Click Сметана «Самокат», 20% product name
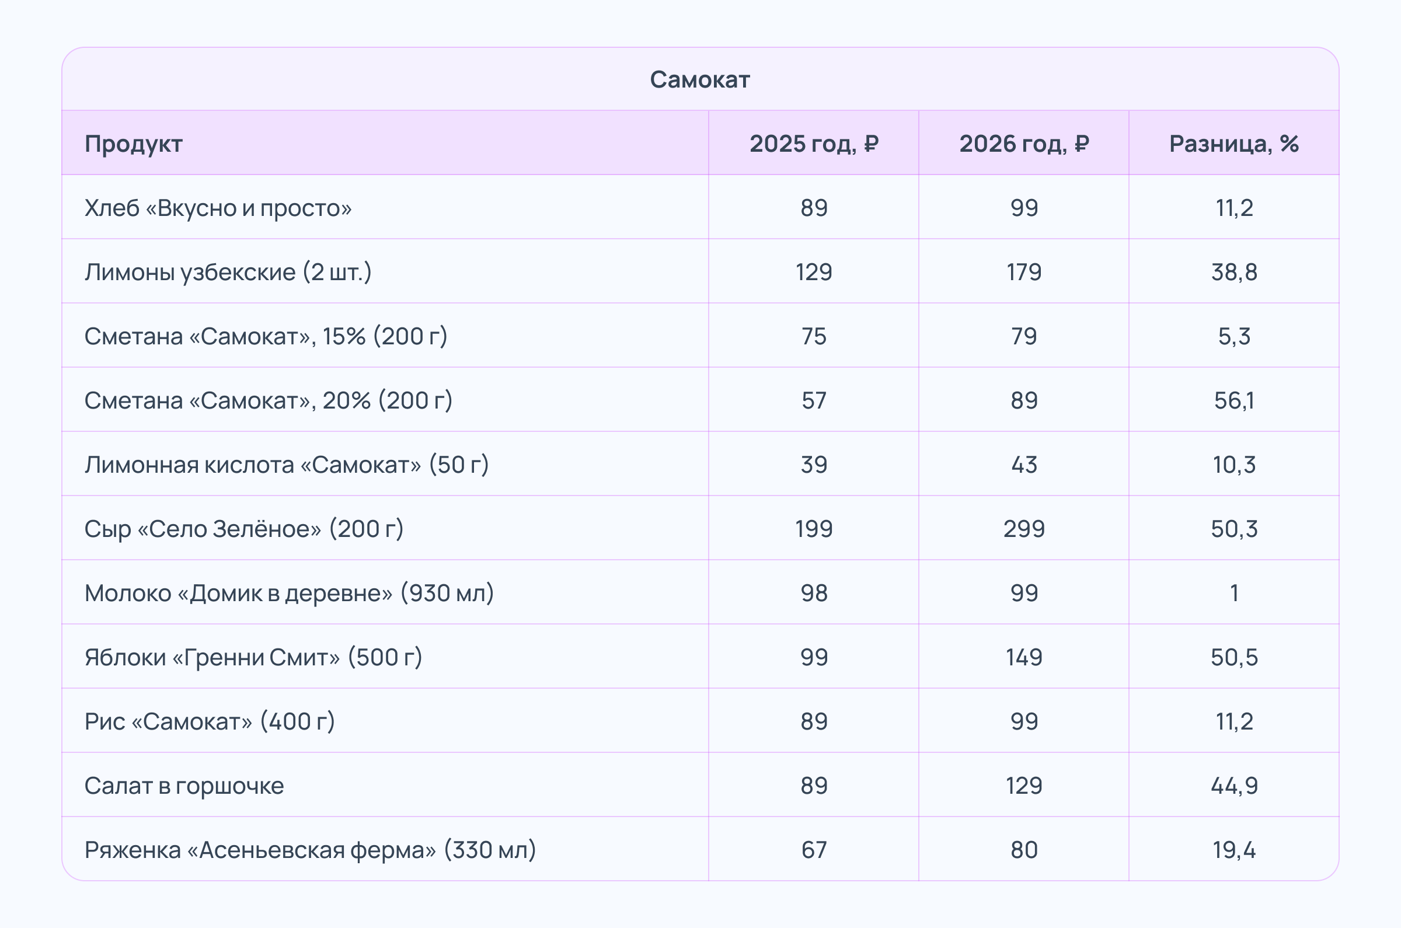Viewport: 1401px width, 928px height. (268, 400)
